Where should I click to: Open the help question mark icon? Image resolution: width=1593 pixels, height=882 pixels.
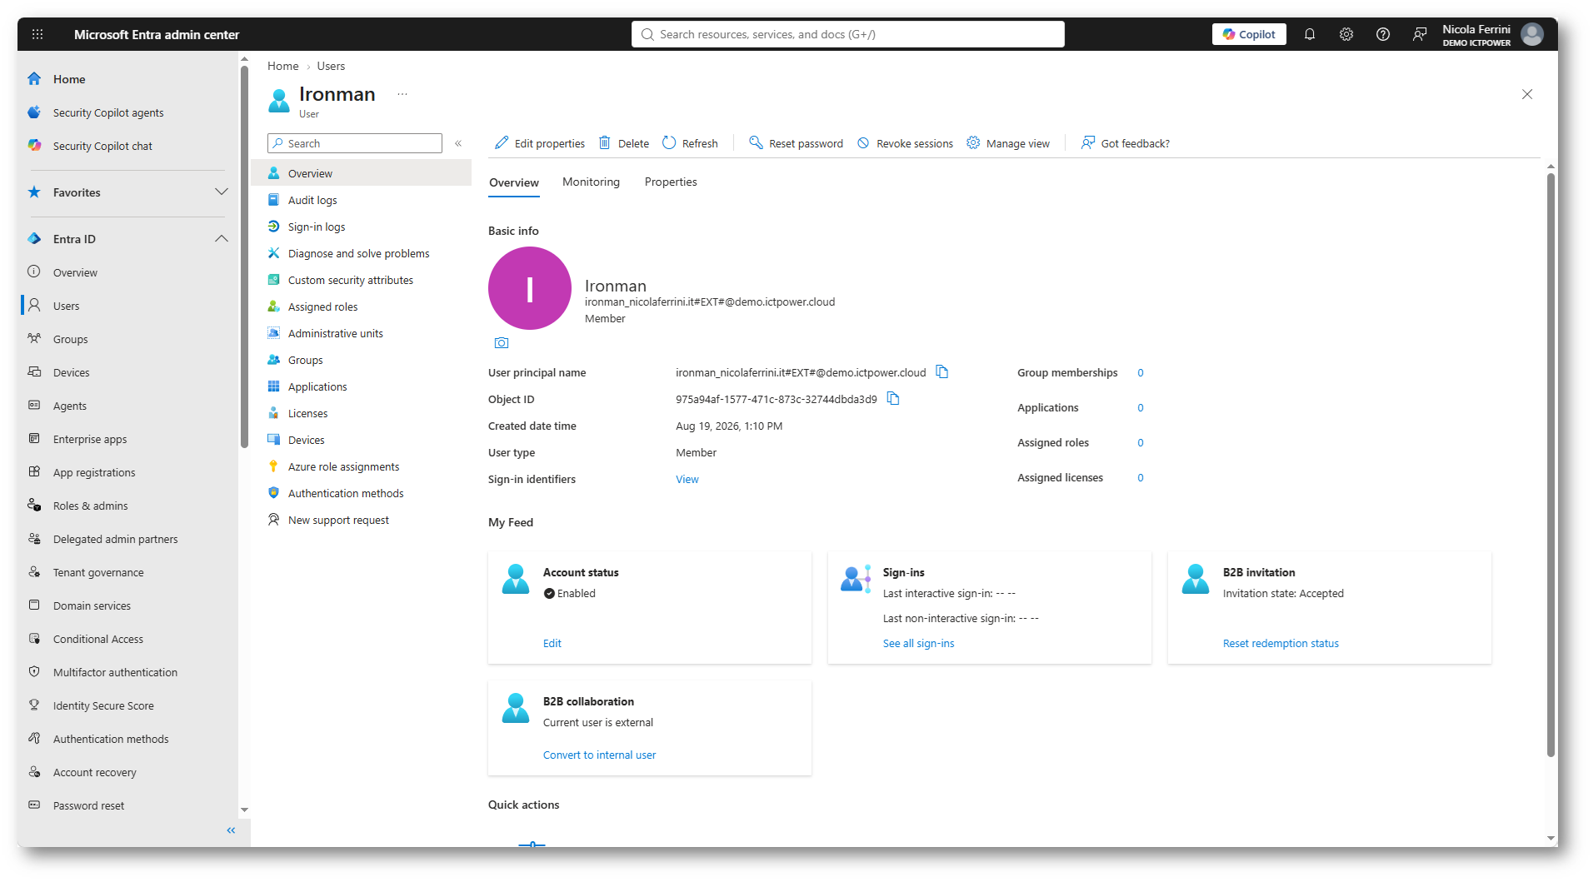pyautogui.click(x=1383, y=34)
